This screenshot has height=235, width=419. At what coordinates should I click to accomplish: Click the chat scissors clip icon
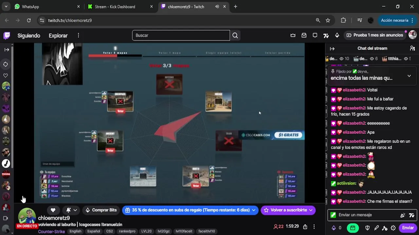[385, 228]
